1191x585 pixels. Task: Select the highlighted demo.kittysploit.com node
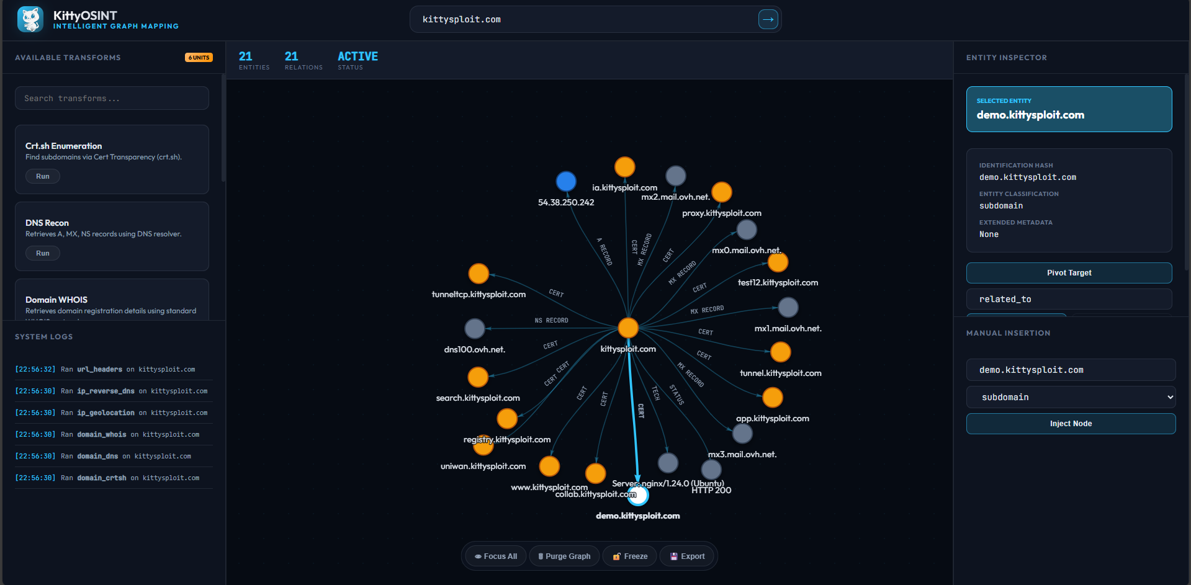coord(638,495)
